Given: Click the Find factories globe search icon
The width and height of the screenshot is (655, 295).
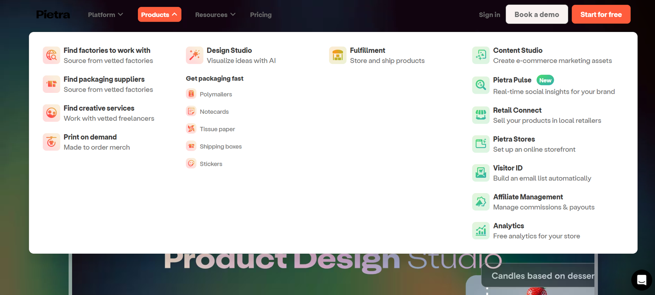Looking at the screenshot, I should [x=52, y=55].
